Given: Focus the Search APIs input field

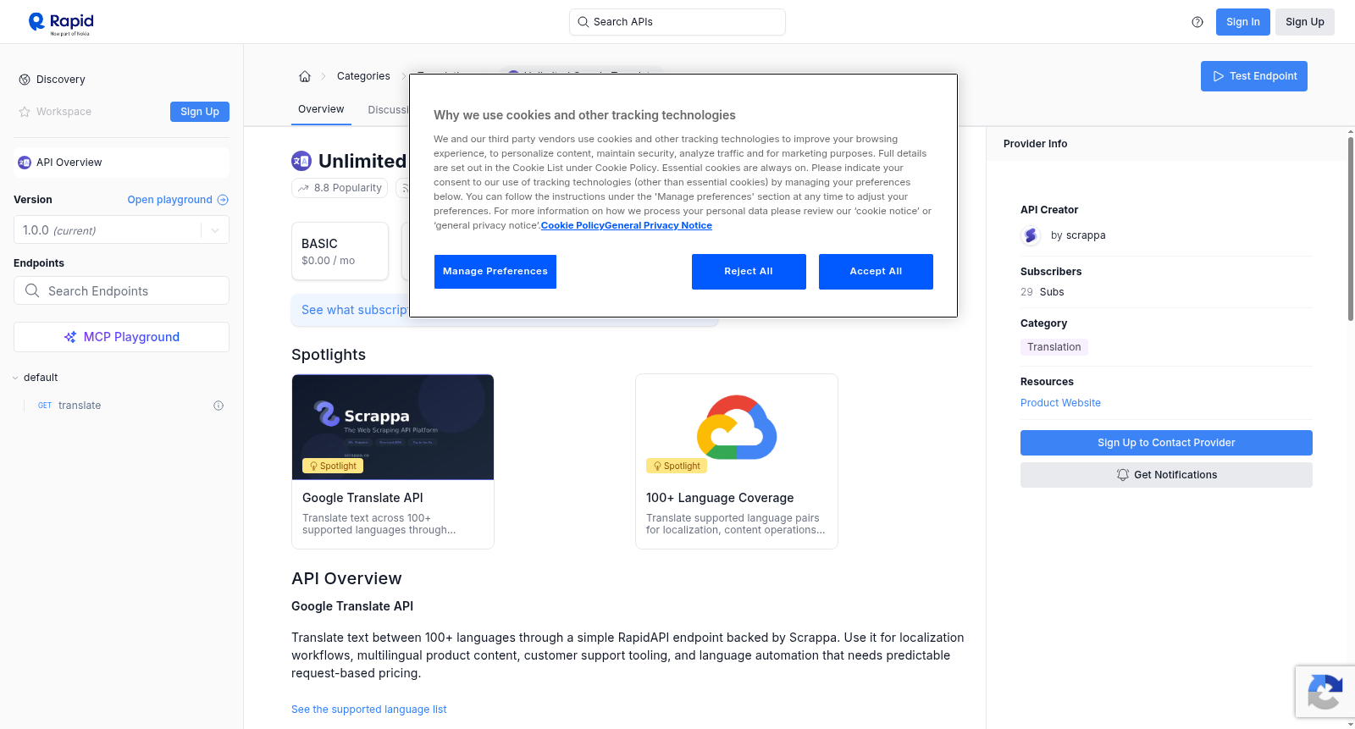Looking at the screenshot, I should point(677,22).
